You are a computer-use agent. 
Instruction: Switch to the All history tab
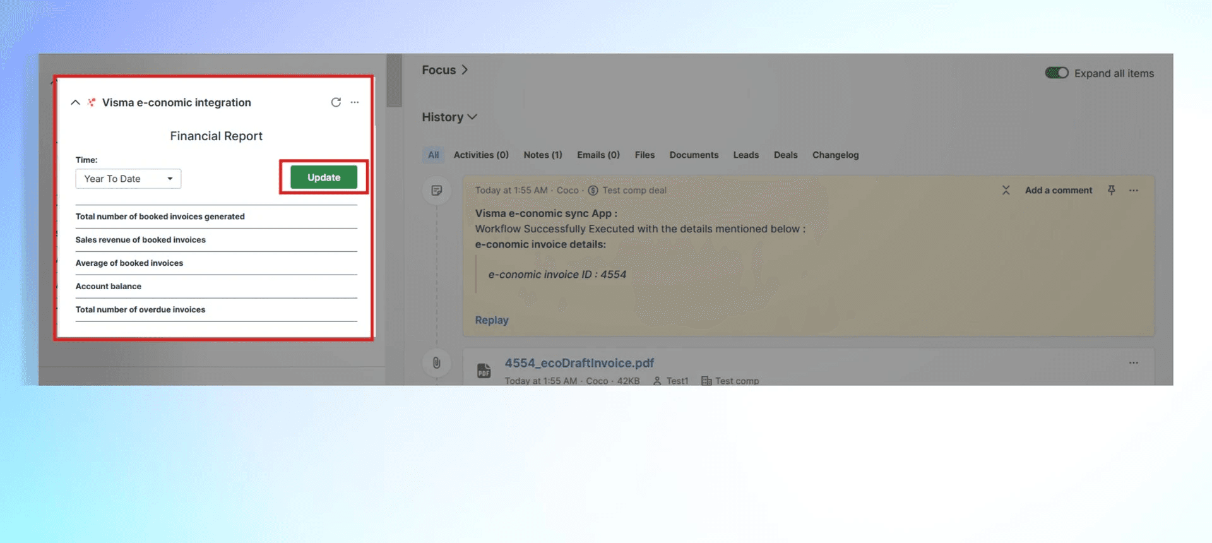pyautogui.click(x=434, y=155)
